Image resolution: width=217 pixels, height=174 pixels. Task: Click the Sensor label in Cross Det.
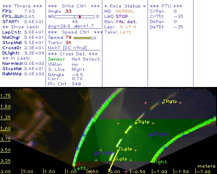point(56,59)
